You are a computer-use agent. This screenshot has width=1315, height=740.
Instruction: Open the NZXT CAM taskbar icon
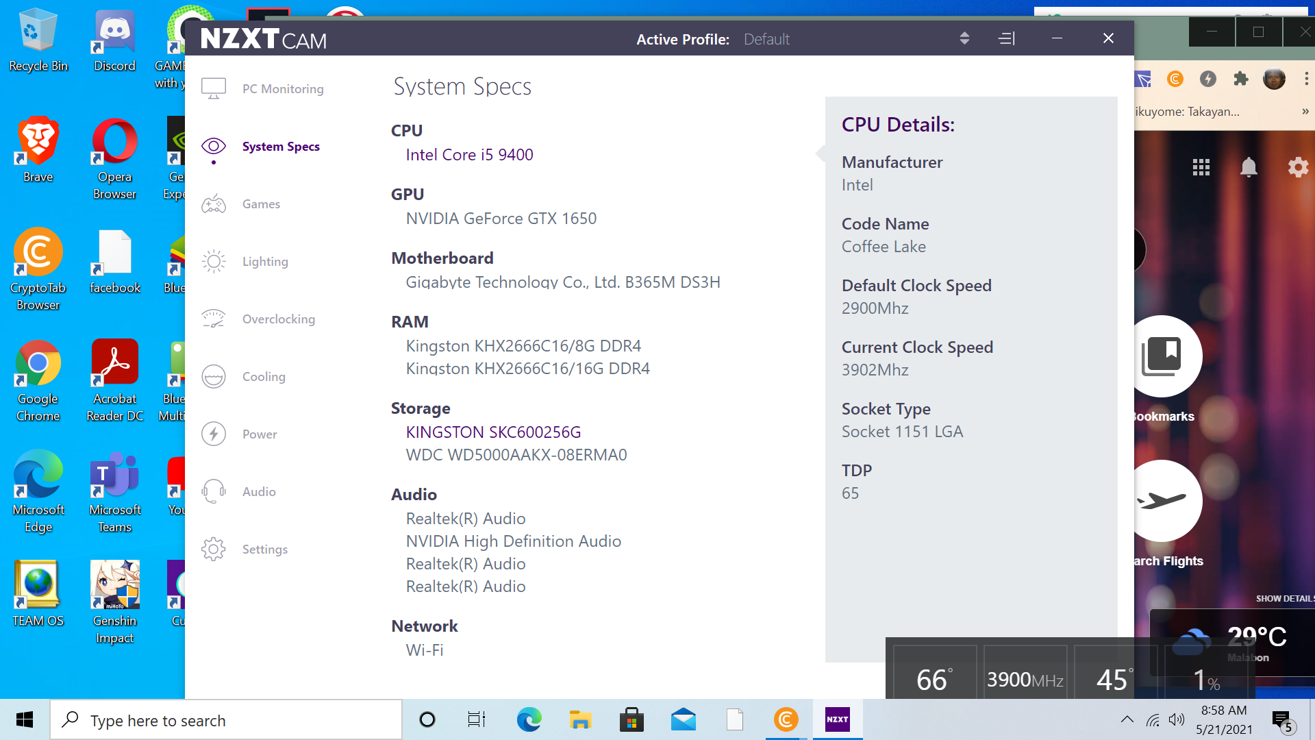[x=837, y=719]
